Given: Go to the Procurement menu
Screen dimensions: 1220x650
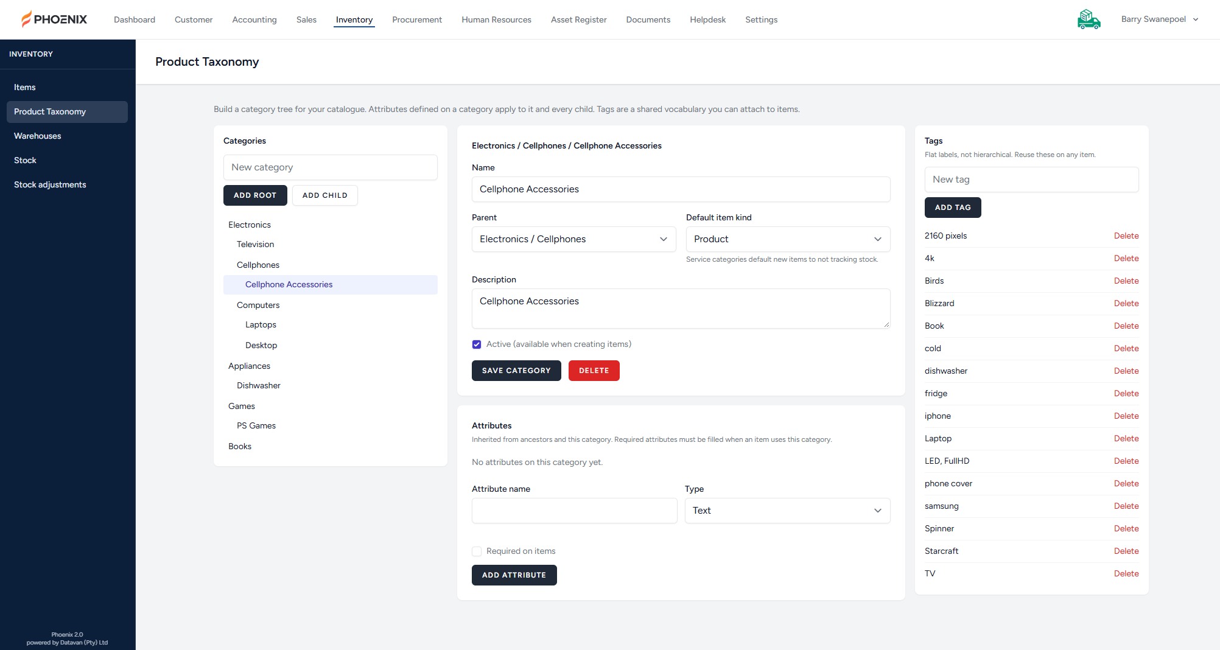Looking at the screenshot, I should (417, 19).
